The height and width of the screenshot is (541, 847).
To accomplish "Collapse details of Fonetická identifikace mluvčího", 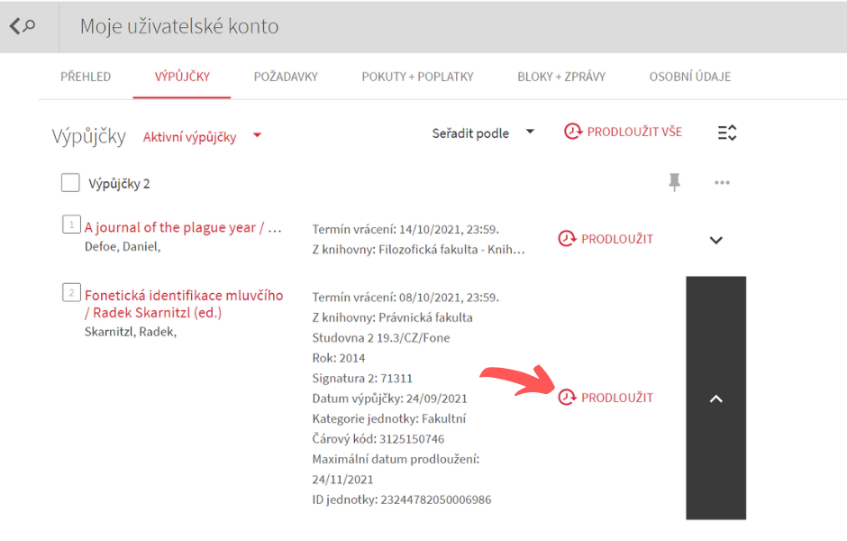I will [x=715, y=399].
